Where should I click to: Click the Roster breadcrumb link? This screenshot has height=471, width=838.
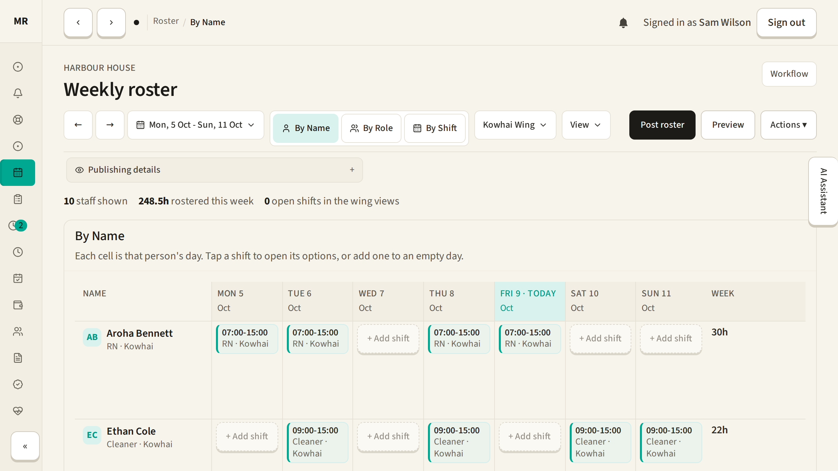click(166, 21)
